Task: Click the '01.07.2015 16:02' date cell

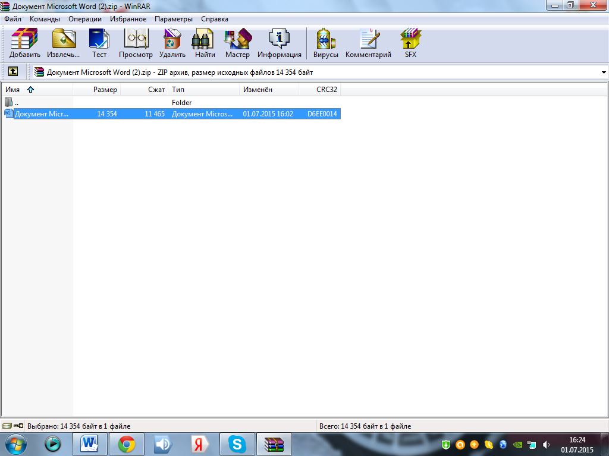Action: (268, 114)
